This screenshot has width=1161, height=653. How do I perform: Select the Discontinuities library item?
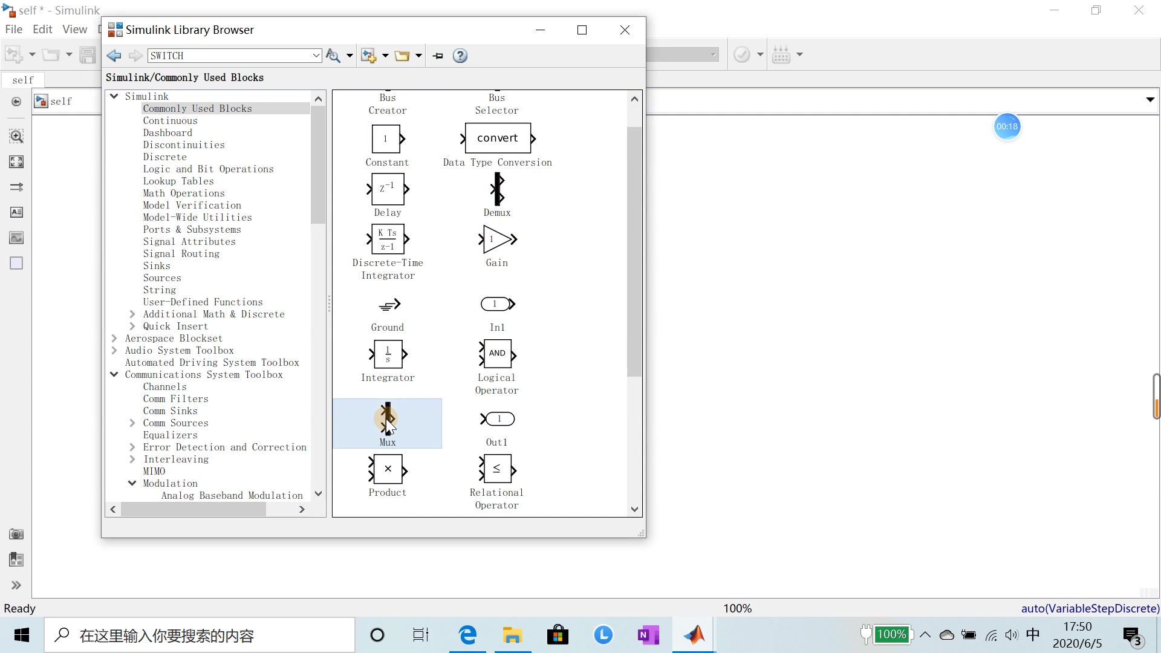[x=184, y=145]
